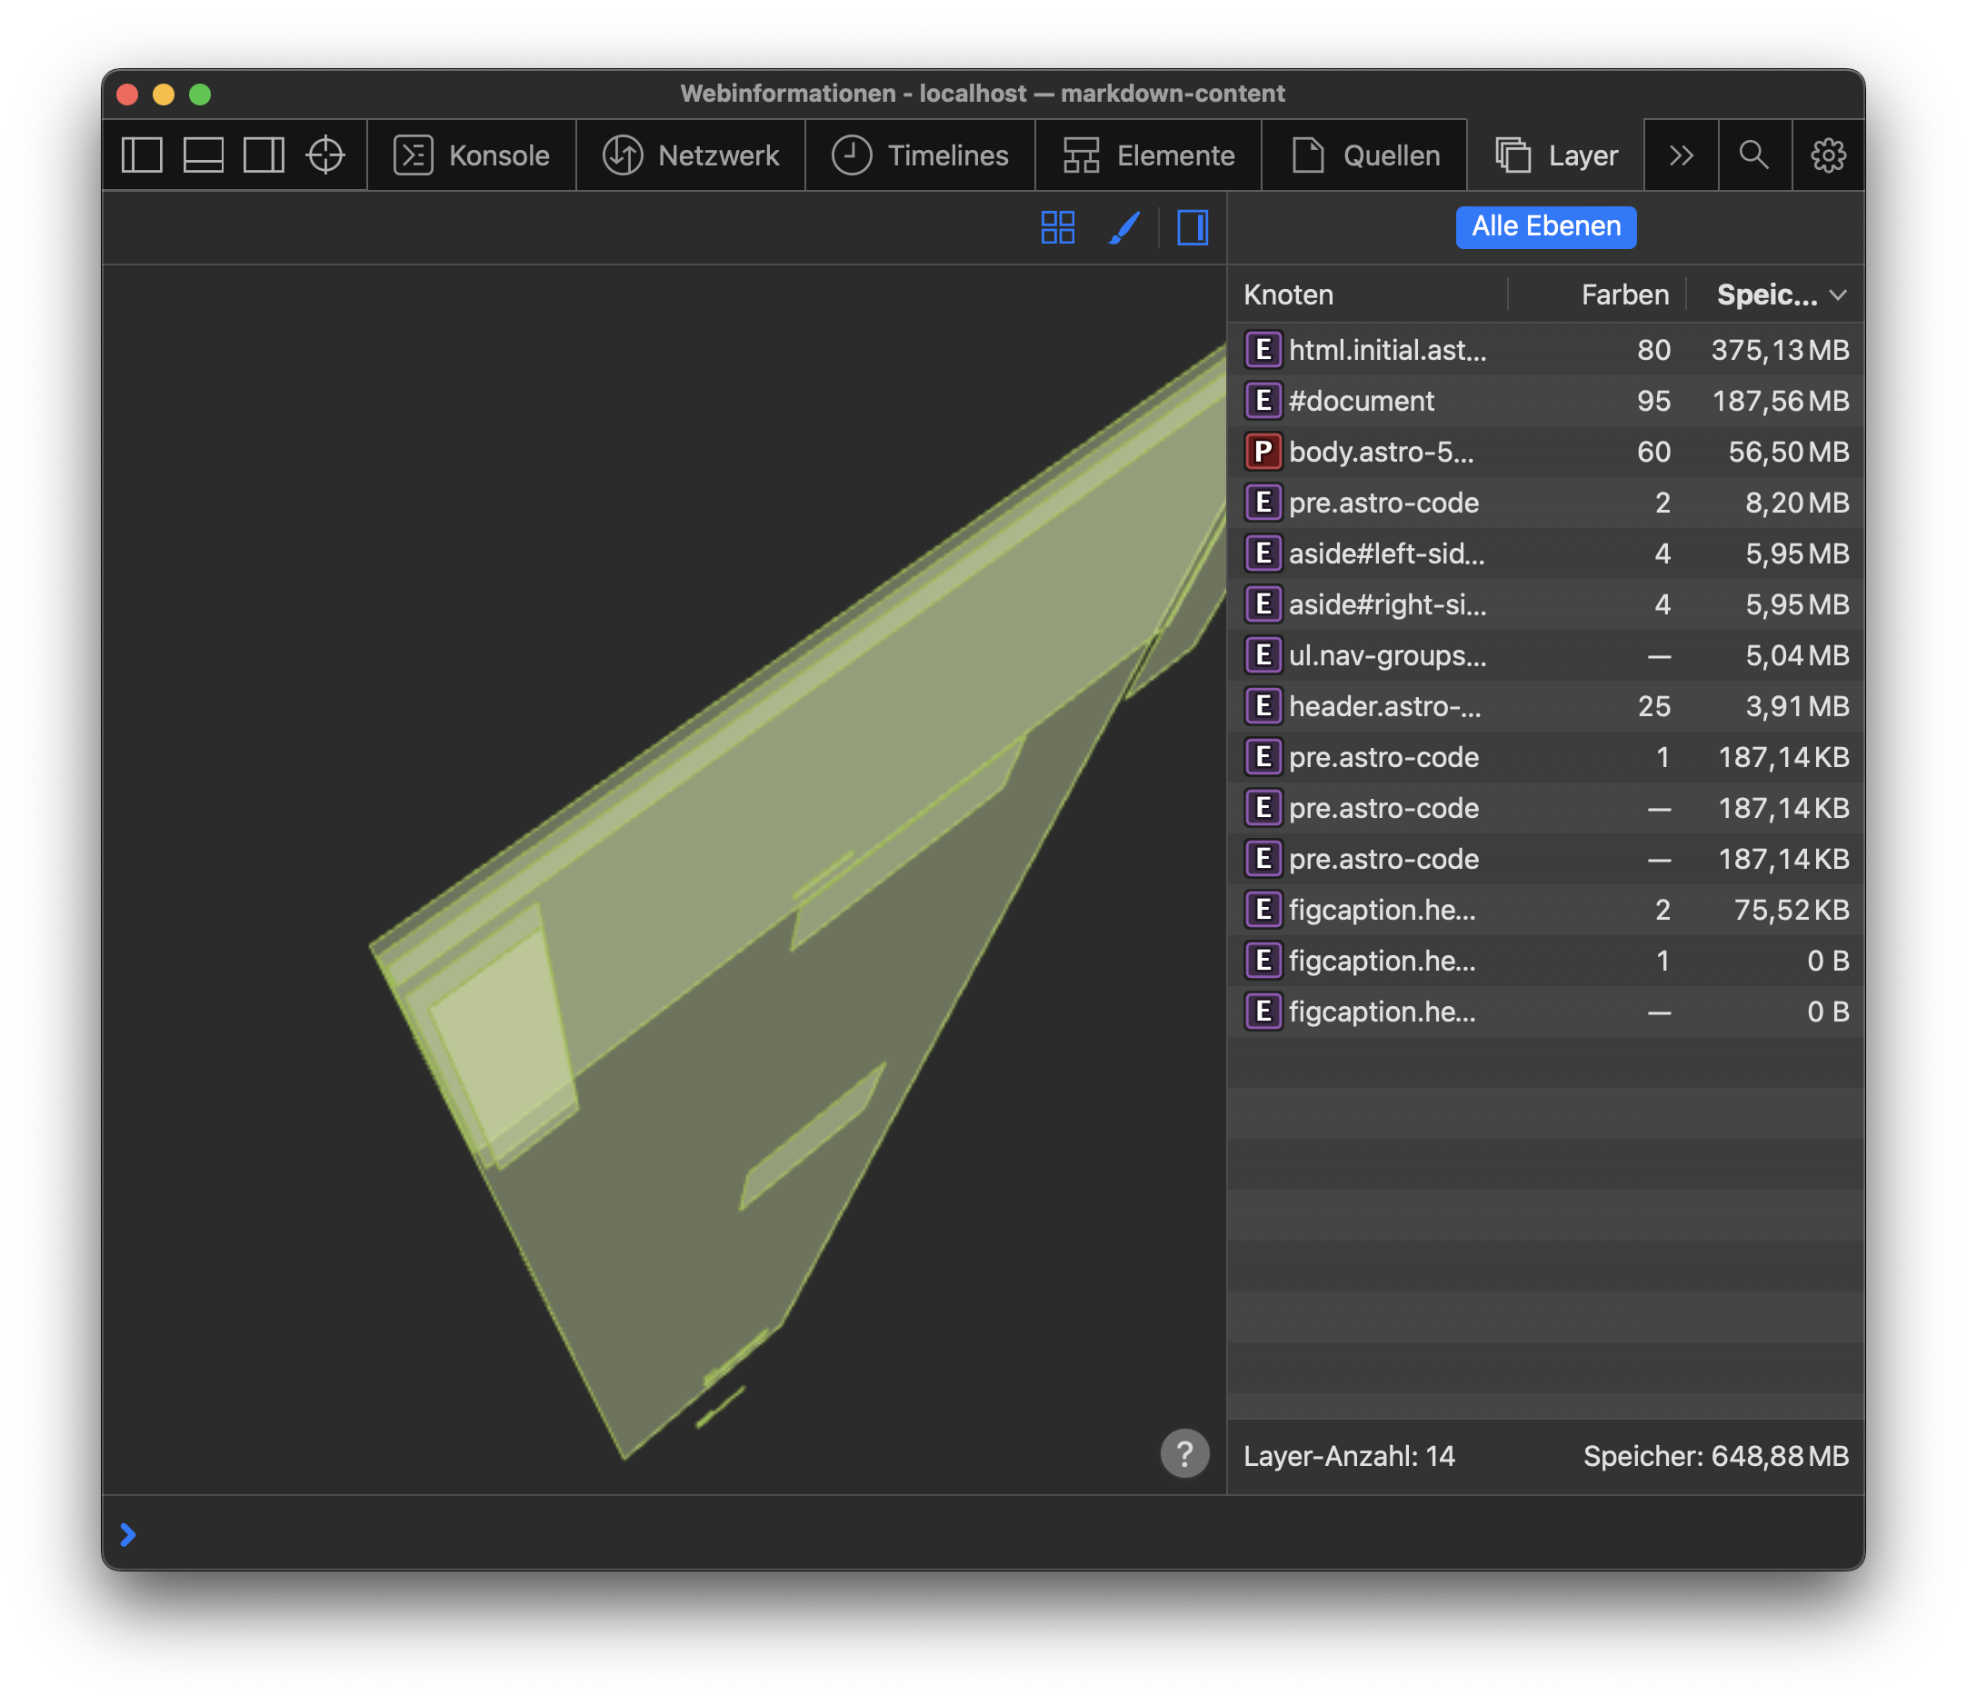The width and height of the screenshot is (1967, 1705).
Task: Click the console prompt chevron
Action: [128, 1534]
